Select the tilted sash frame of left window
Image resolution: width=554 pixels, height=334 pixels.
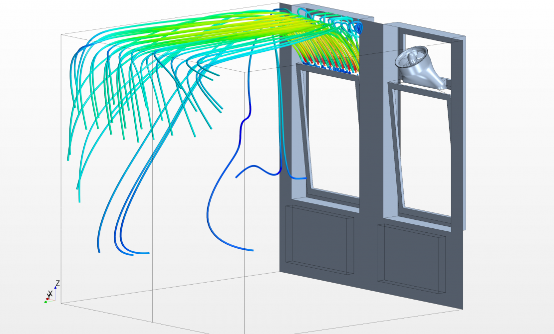point(303,130)
